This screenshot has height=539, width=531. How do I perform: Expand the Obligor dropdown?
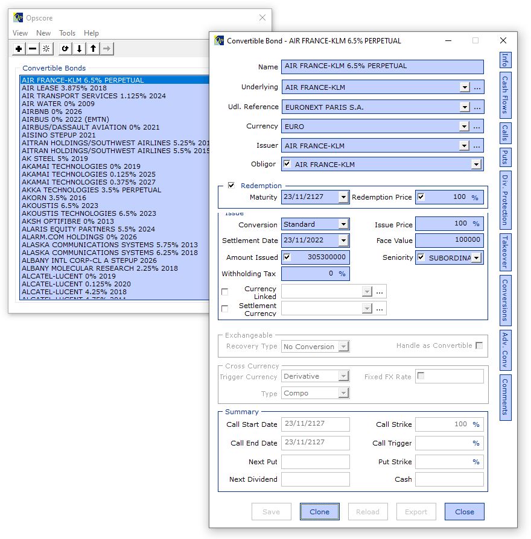pyautogui.click(x=476, y=165)
